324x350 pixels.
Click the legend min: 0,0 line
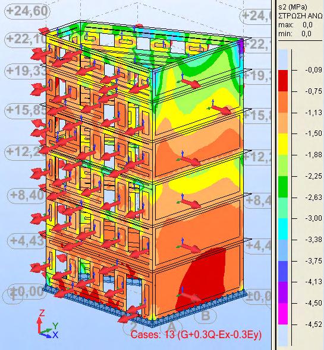point(295,34)
